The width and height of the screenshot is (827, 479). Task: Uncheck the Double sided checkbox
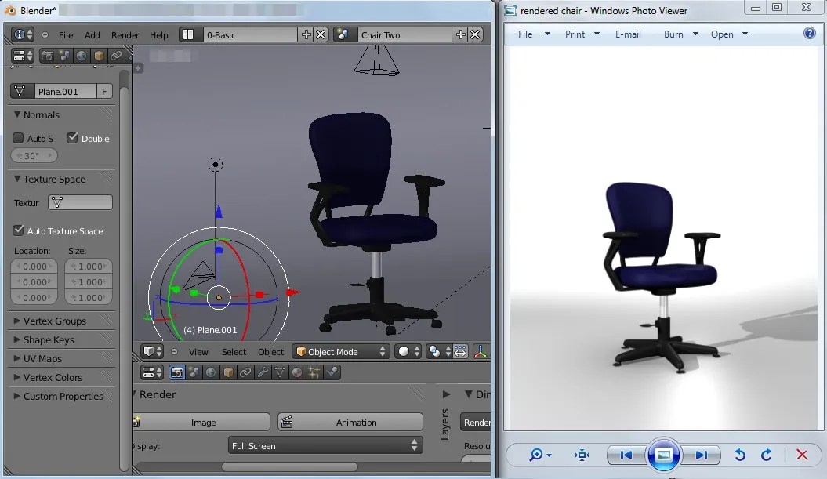pyautogui.click(x=72, y=138)
